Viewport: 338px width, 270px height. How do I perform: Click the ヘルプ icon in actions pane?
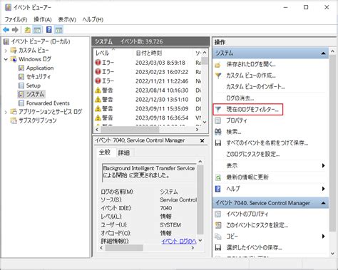coord(218,189)
